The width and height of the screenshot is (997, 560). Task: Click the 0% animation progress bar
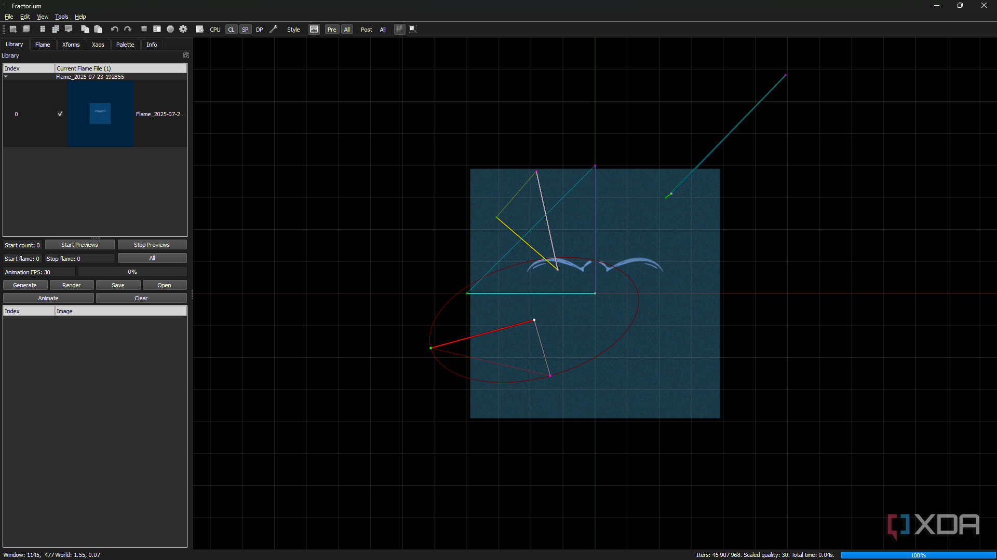tap(132, 272)
